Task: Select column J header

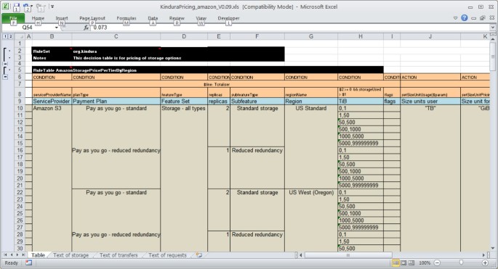Action: click(x=430, y=36)
